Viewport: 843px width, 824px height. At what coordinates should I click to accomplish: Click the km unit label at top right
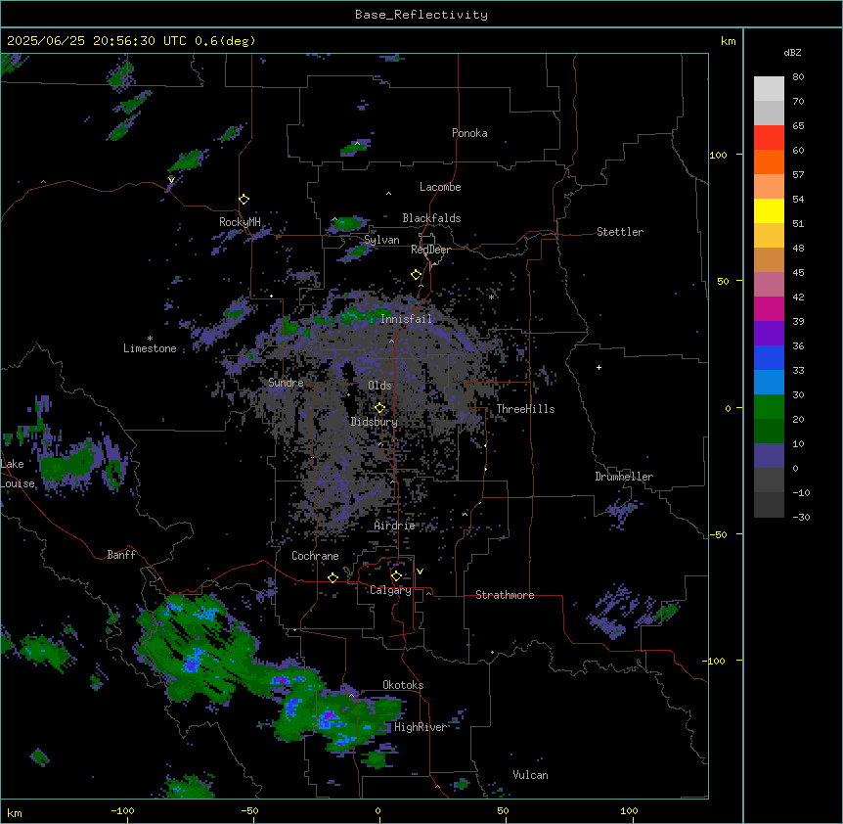(x=729, y=41)
